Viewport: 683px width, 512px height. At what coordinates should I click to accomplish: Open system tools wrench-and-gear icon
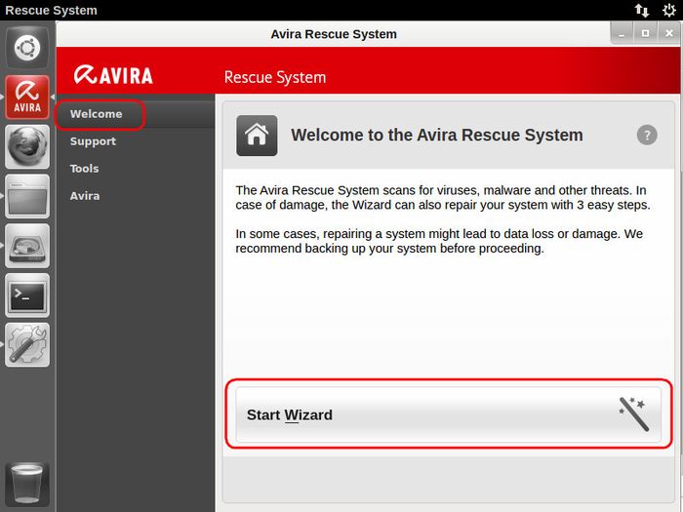click(x=27, y=345)
